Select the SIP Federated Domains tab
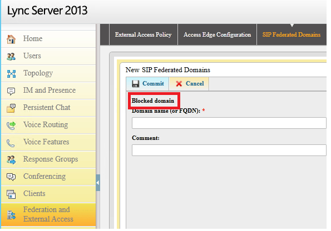 tap(292, 34)
